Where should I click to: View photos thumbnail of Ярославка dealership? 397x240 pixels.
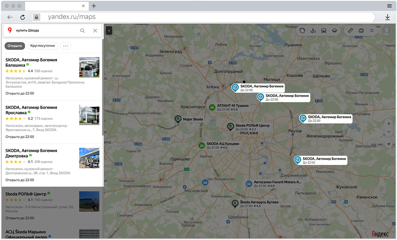pos(89,115)
